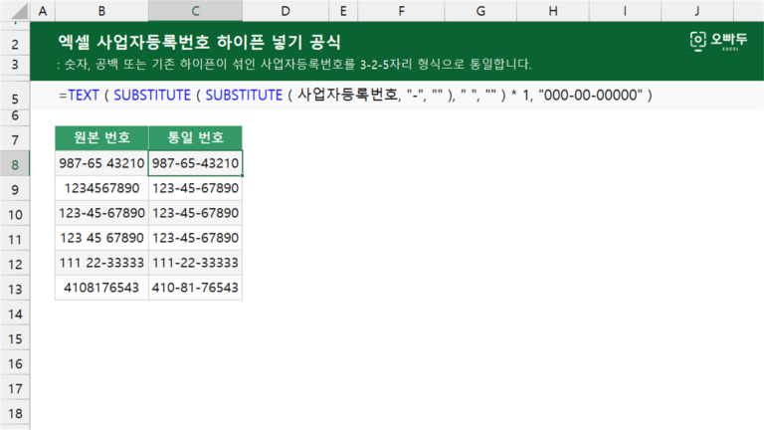
Task: Select row 17 header
Action: (x=15, y=388)
